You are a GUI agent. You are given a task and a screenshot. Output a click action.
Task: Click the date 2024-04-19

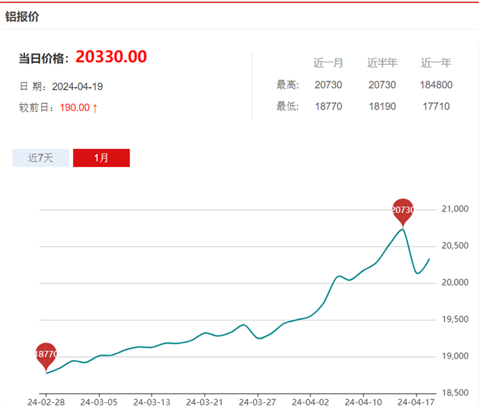[77, 87]
